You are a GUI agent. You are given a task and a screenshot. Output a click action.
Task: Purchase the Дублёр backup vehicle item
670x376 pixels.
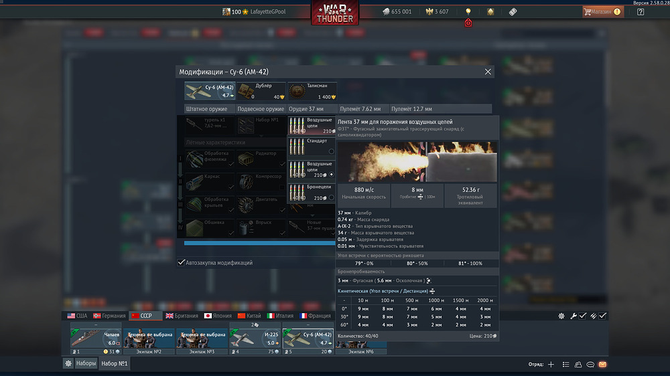[261, 91]
